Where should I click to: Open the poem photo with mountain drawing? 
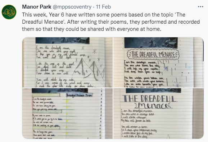click(x=67, y=62)
